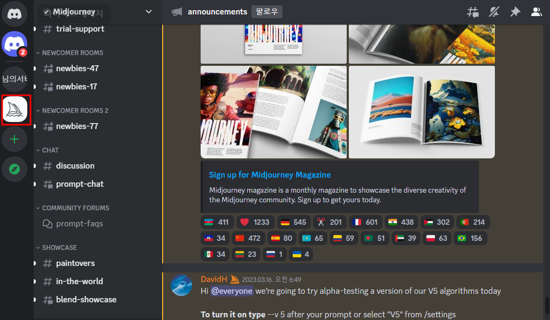Toggle the India flag reaction 438
Viewport: 550px width, 320px height.
coord(401,222)
